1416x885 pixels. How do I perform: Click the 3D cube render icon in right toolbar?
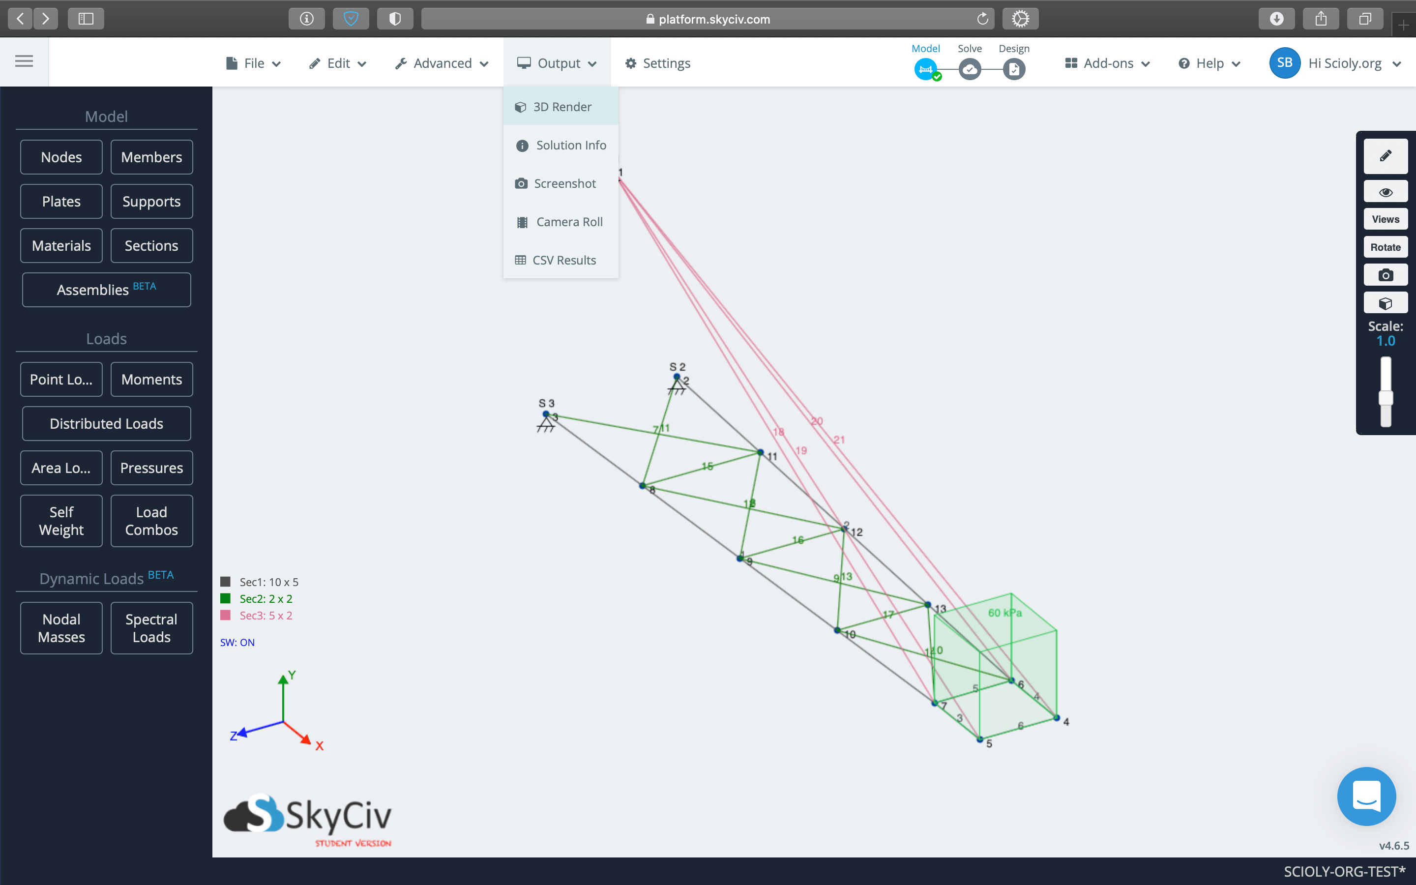tap(1385, 303)
